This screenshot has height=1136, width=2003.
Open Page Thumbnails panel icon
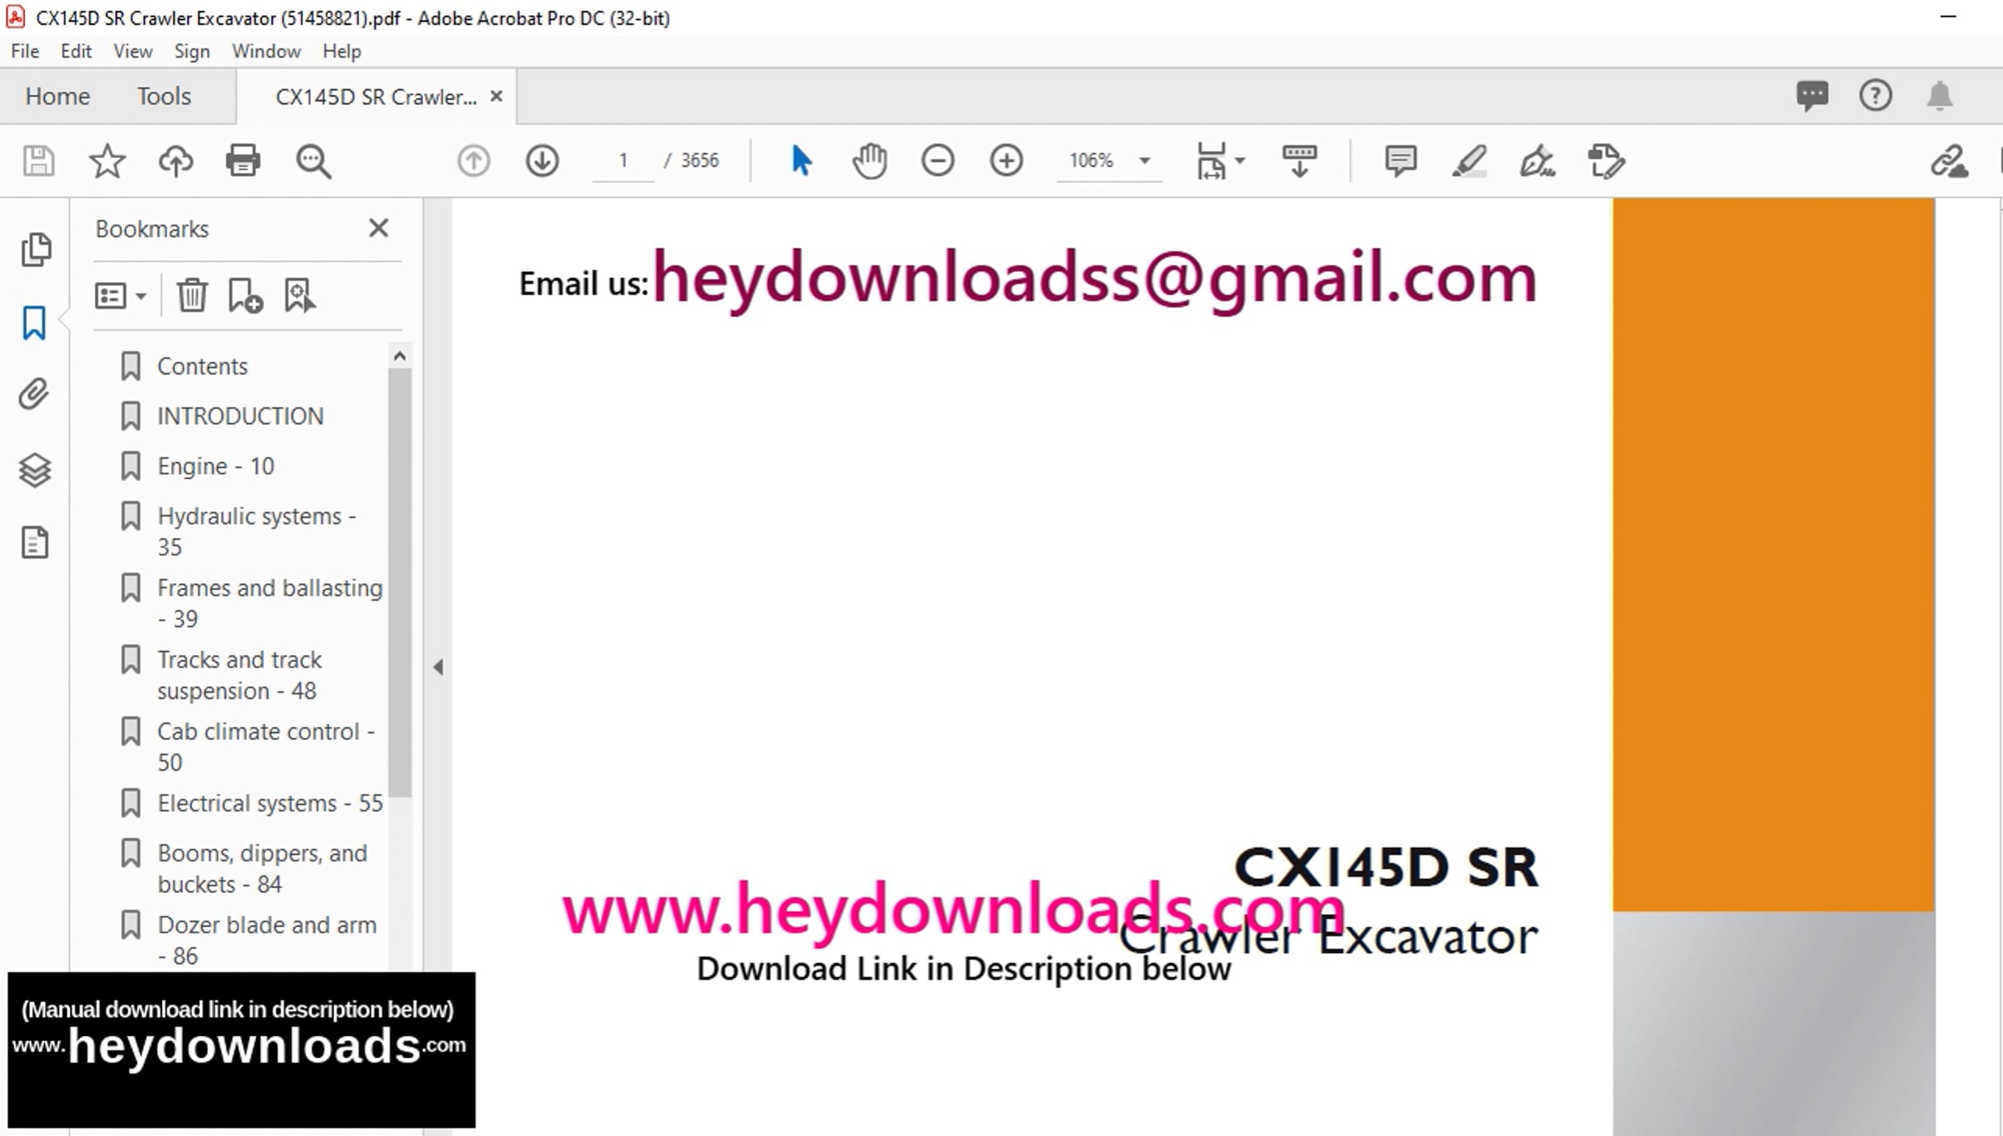click(35, 250)
